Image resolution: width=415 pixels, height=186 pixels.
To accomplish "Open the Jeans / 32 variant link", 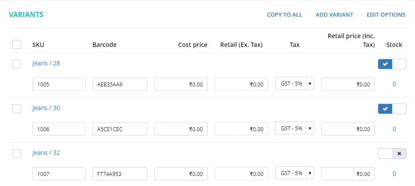I will pos(46,153).
